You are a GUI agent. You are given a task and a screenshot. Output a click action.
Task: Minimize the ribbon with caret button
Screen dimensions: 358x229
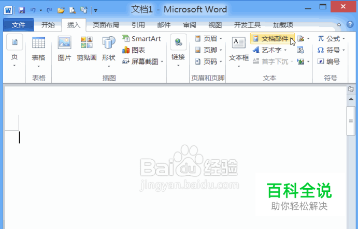[339, 25]
